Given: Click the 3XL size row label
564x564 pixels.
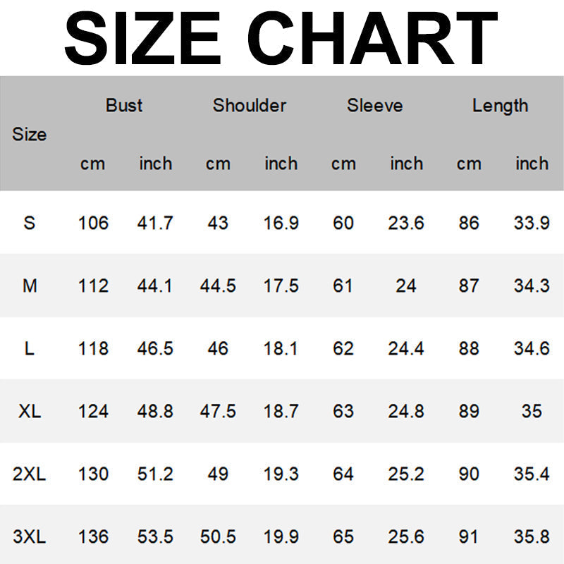Looking at the screenshot, I should (x=29, y=537).
